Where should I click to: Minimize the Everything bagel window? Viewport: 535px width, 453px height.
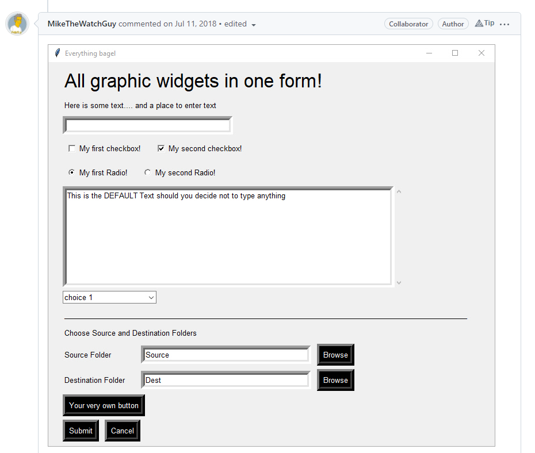pyautogui.click(x=429, y=53)
